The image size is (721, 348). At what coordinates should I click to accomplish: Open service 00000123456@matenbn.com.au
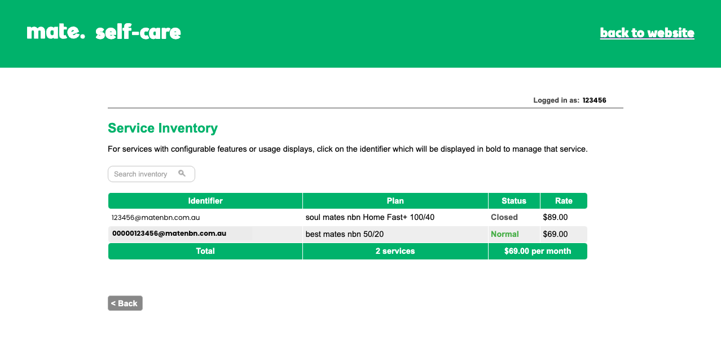pos(169,234)
